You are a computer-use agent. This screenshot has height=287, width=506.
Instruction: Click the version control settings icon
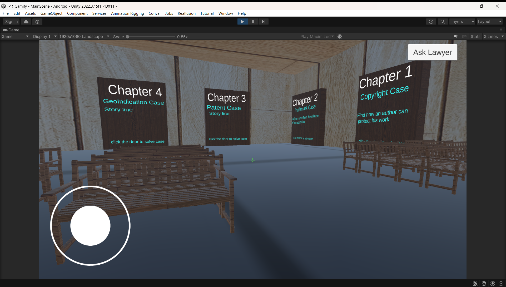click(x=37, y=22)
